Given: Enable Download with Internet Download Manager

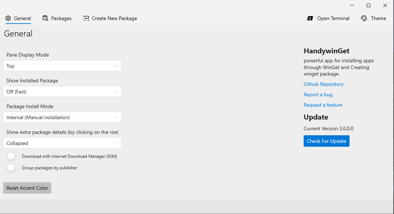Looking at the screenshot, I should (x=13, y=156).
